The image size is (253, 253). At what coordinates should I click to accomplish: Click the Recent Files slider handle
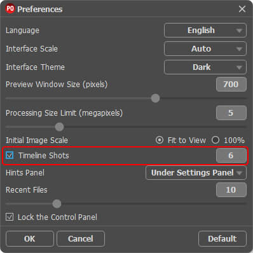(57, 204)
